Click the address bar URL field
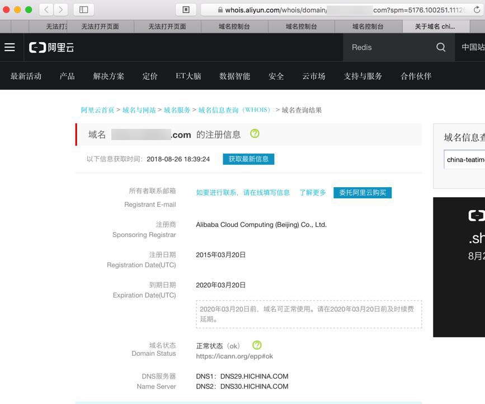Screen dimensions: 485x404 click(x=342, y=10)
